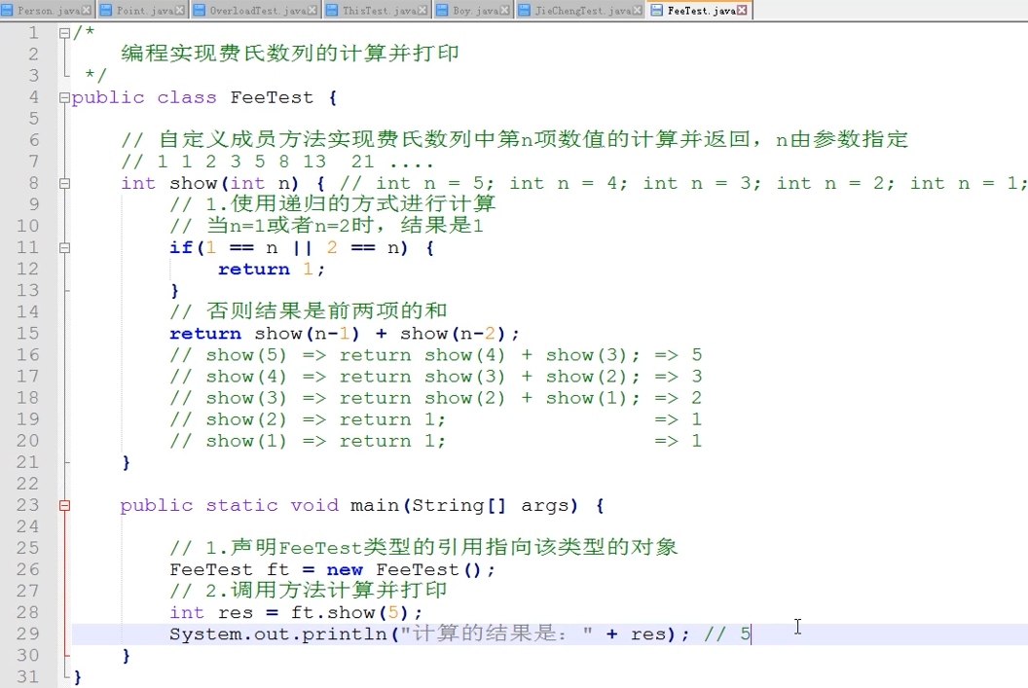
Task: Close the ThisTest.java tab
Action: click(x=422, y=11)
